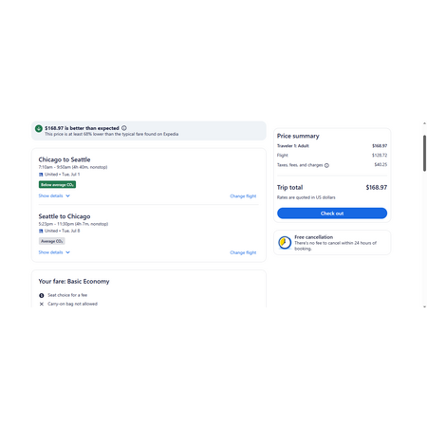The image size is (427, 427).
Task: Click the green price-drop badge icon
Action: click(39, 128)
